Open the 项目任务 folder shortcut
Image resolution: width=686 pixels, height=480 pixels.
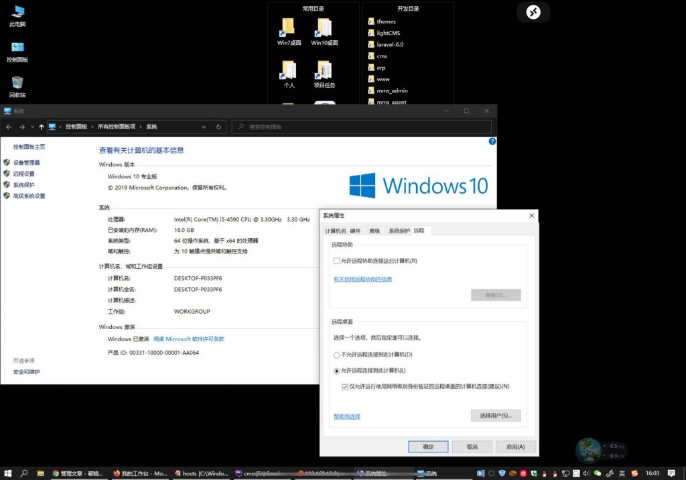324,74
